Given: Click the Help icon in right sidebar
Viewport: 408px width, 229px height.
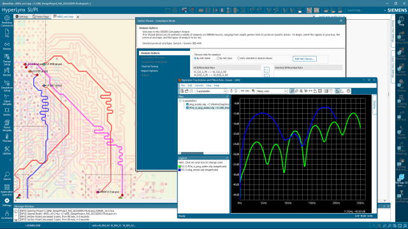Looking at the screenshot, I should point(402,21).
